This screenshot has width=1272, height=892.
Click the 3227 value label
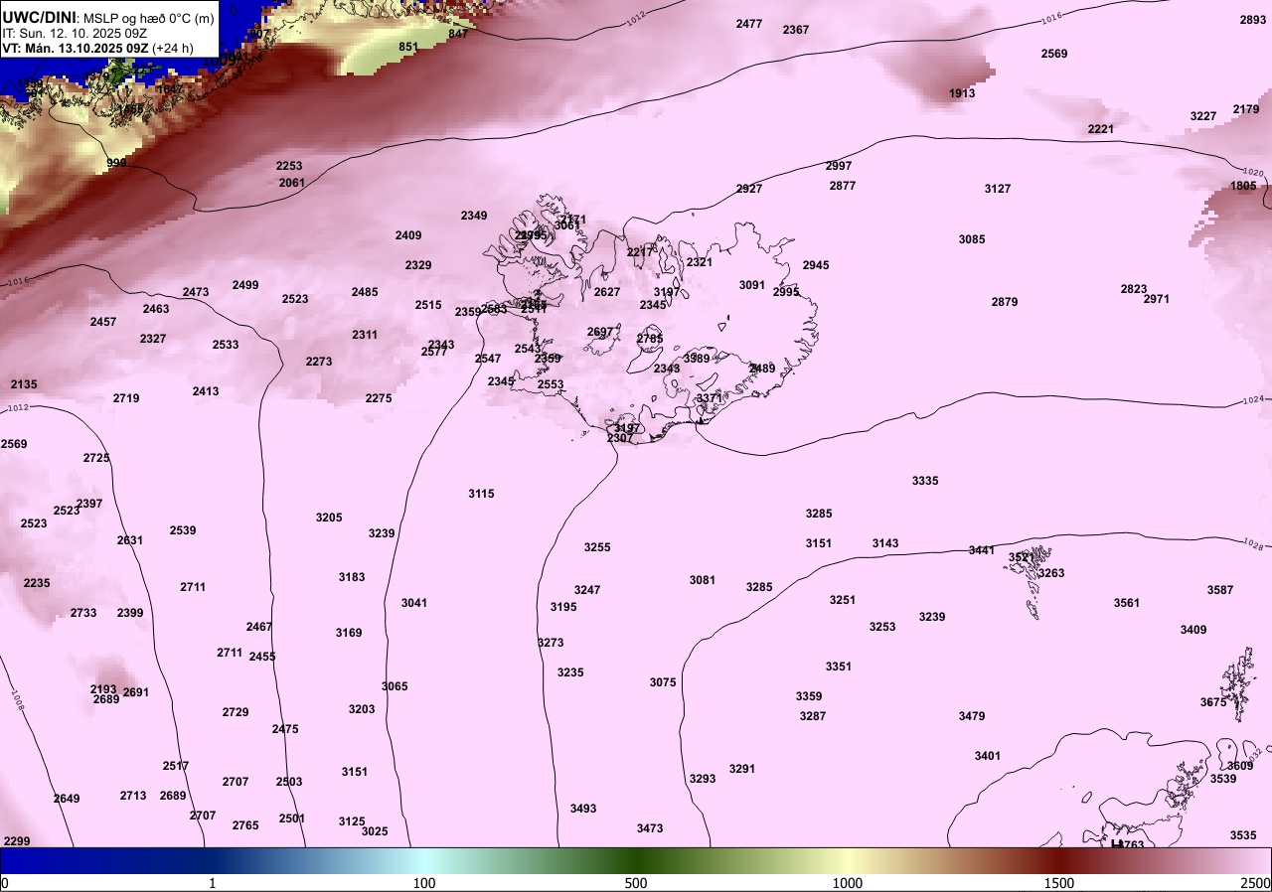coord(1203,116)
